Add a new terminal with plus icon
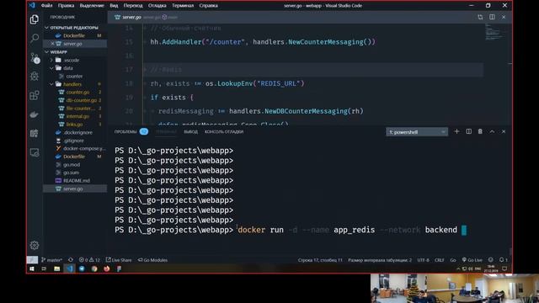This screenshot has width=539, height=303. coord(456,131)
